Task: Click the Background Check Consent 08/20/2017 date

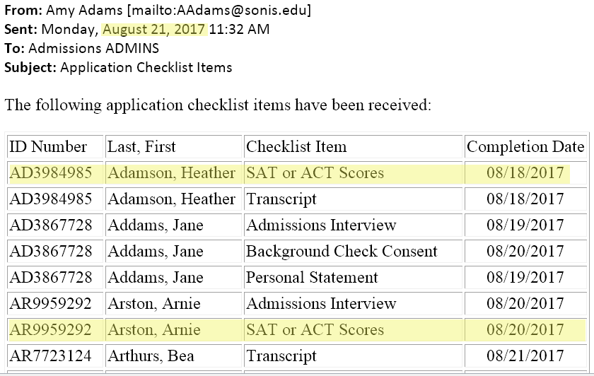Action: point(525,252)
